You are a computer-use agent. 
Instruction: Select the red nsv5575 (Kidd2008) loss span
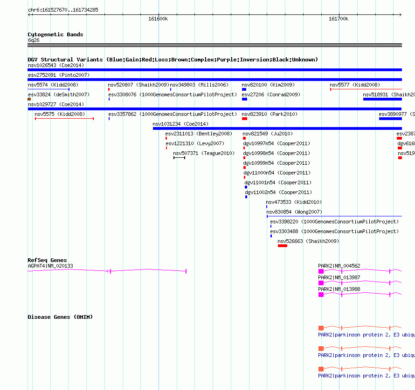[64, 119]
